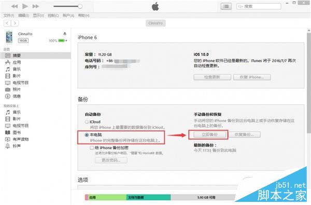Viewport: 311px width, 205px height.
Task: Click the fast-forward button
Action: (x=36, y=6)
